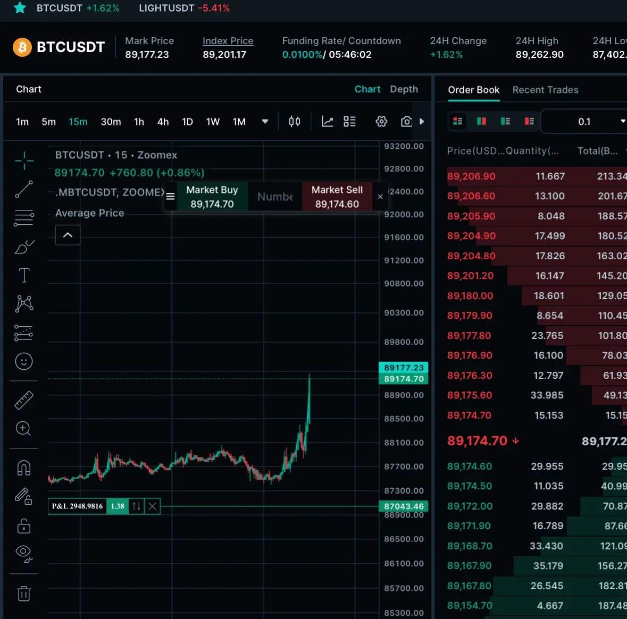
Task: Switch to the Depth tab
Action: click(x=404, y=89)
